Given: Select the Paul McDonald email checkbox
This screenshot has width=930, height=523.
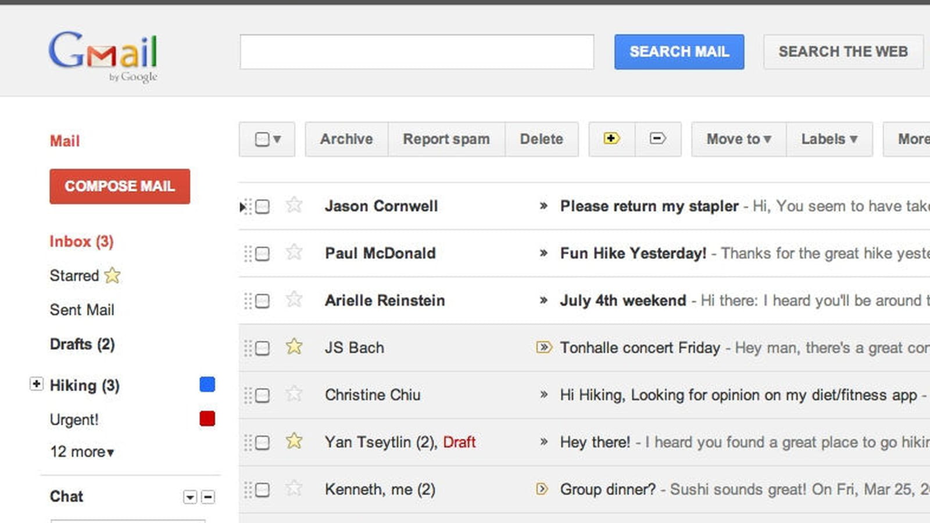Looking at the screenshot, I should [262, 253].
